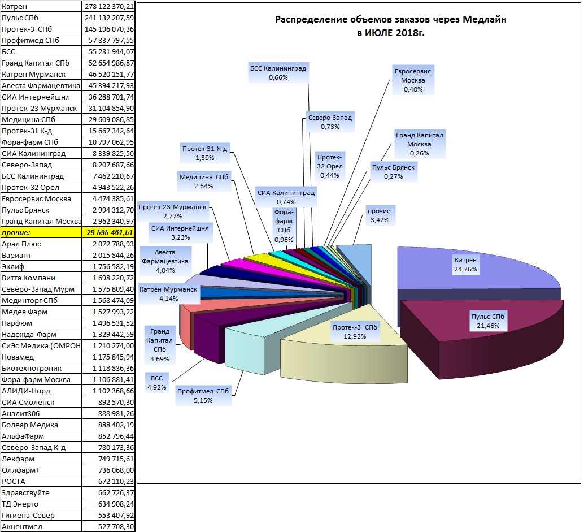This screenshot has height=532, width=584.
Task: Click the value 241 132 207,59
Action: click(x=108, y=18)
